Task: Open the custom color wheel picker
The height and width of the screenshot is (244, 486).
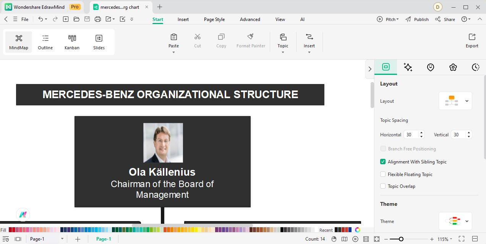Action: tap(358, 230)
